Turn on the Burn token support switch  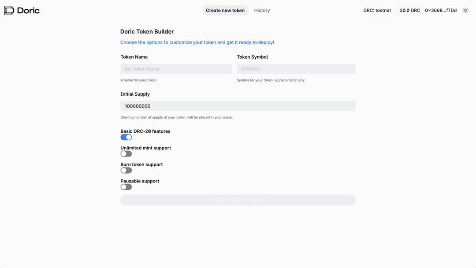click(x=126, y=171)
